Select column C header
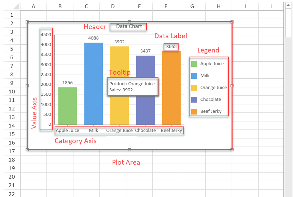 coord(86,6)
